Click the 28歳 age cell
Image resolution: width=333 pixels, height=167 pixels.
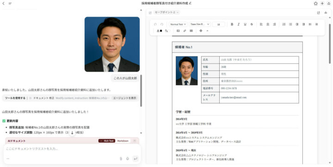259,67
